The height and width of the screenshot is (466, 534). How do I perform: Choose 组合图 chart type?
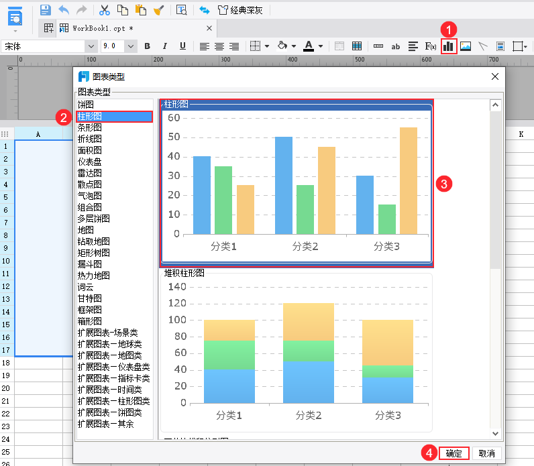pyautogui.click(x=115, y=207)
